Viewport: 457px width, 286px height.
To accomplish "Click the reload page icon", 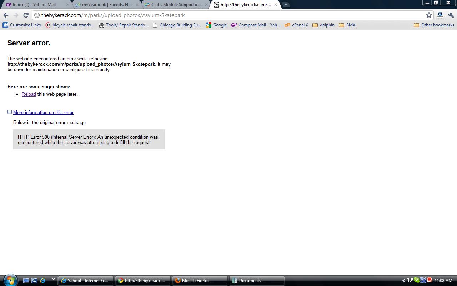I will [26, 15].
